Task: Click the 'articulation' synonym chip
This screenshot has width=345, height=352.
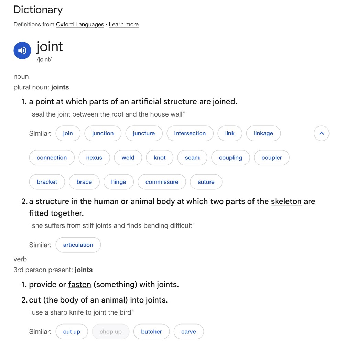Action: [x=78, y=245]
